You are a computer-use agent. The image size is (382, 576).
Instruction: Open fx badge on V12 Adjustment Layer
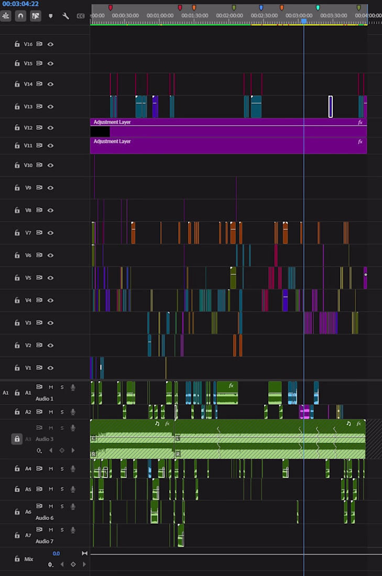click(361, 123)
